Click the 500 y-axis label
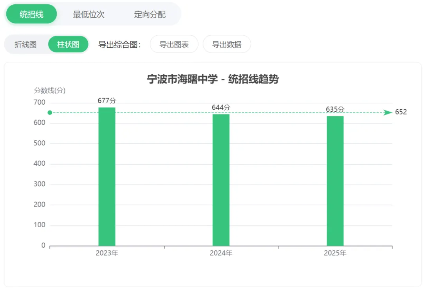Image resolution: width=423 pixels, height=290 pixels. coord(40,143)
